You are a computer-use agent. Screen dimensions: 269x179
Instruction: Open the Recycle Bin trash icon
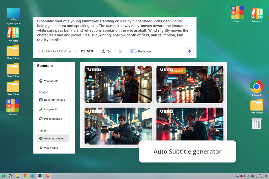pyautogui.click(x=256, y=123)
